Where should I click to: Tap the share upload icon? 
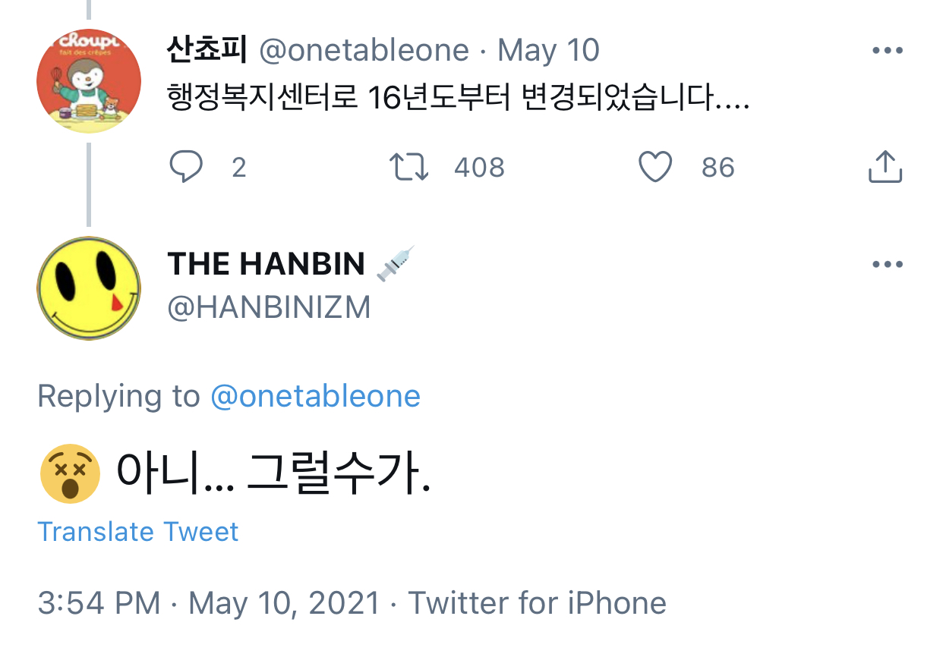[x=885, y=167]
